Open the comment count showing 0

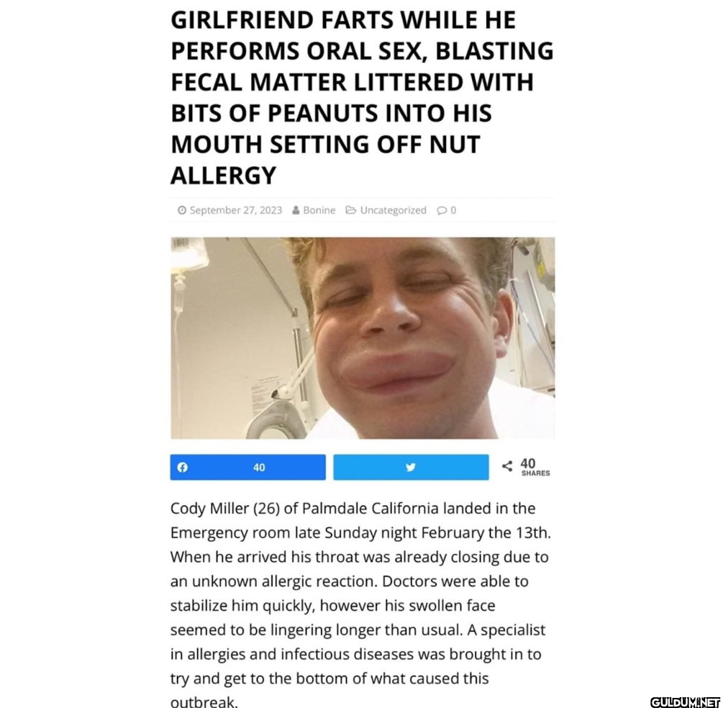(x=453, y=210)
